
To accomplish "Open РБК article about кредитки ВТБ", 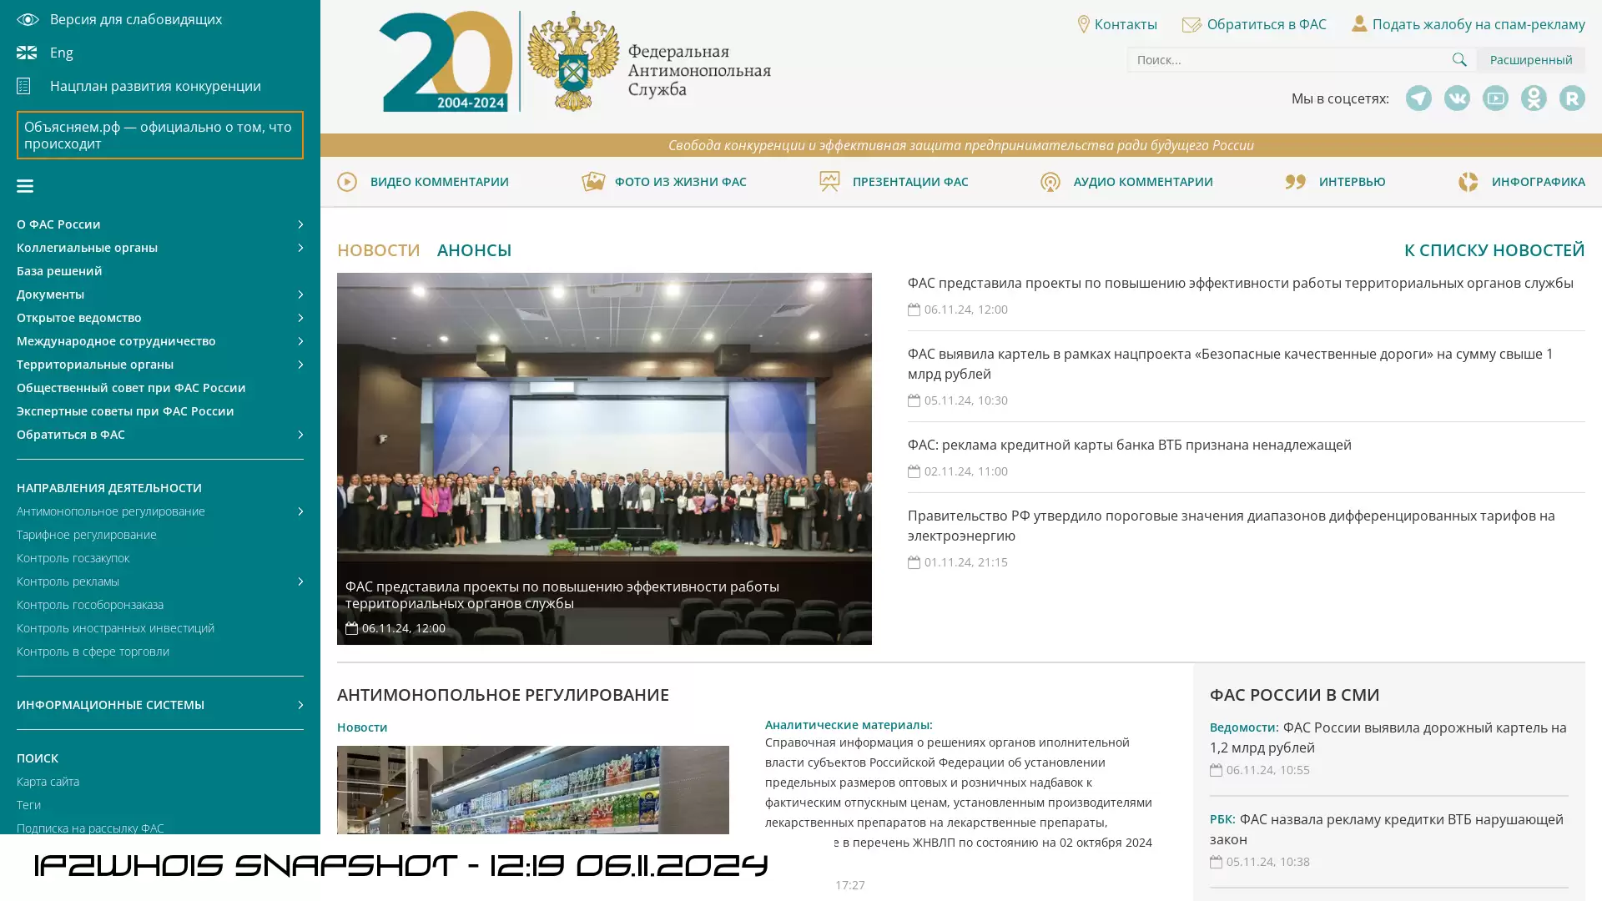I will coord(1387,829).
